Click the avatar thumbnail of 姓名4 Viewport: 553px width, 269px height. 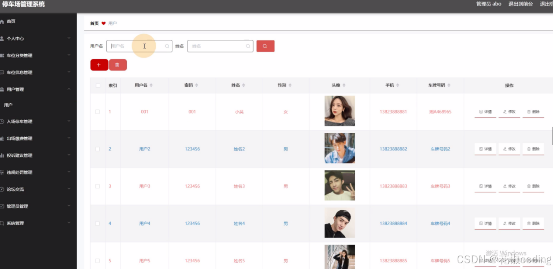(339, 223)
